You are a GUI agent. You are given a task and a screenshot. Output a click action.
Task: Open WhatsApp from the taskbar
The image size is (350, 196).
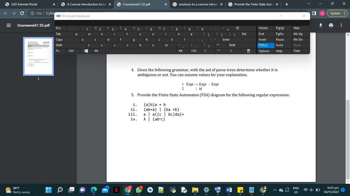click(x=139, y=190)
